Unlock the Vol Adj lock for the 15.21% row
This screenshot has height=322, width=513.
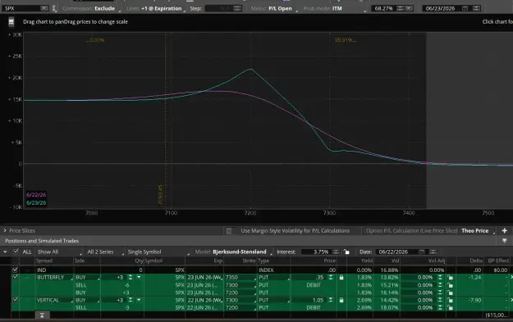(x=451, y=285)
